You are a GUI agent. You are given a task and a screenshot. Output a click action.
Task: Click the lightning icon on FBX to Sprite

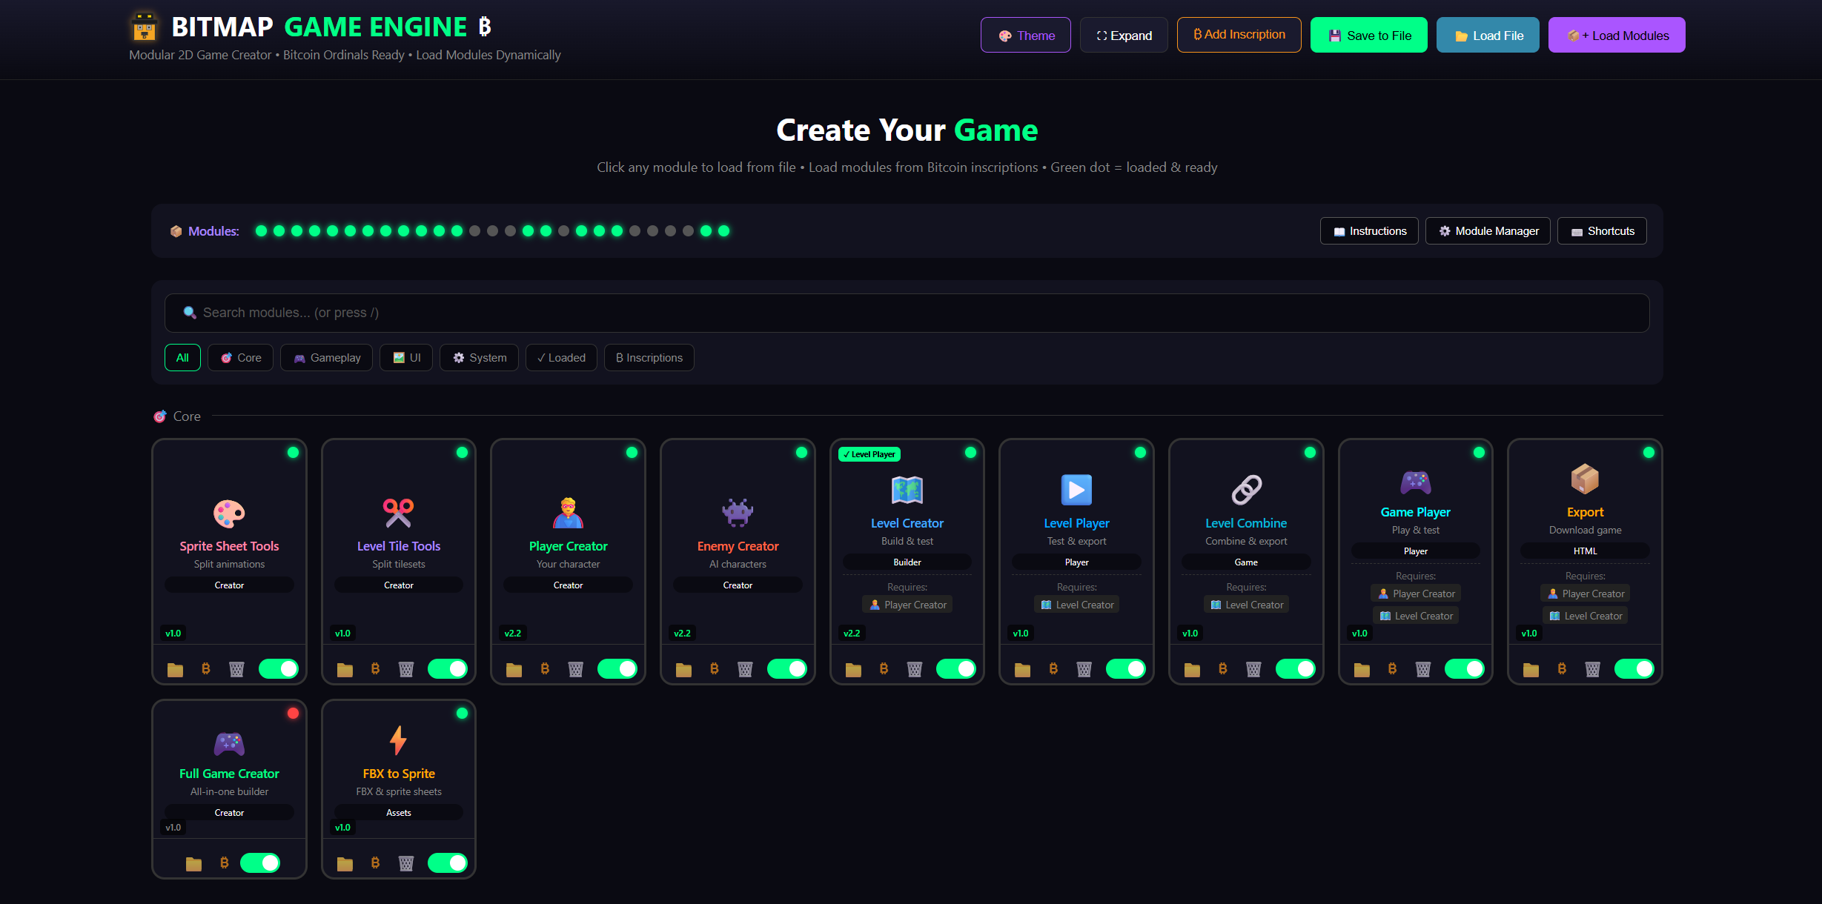[x=398, y=740]
